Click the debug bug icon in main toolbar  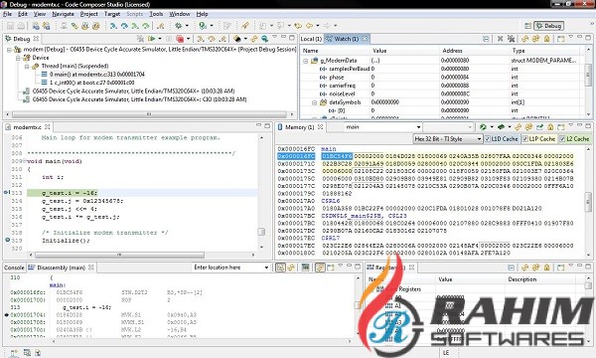(178, 26)
